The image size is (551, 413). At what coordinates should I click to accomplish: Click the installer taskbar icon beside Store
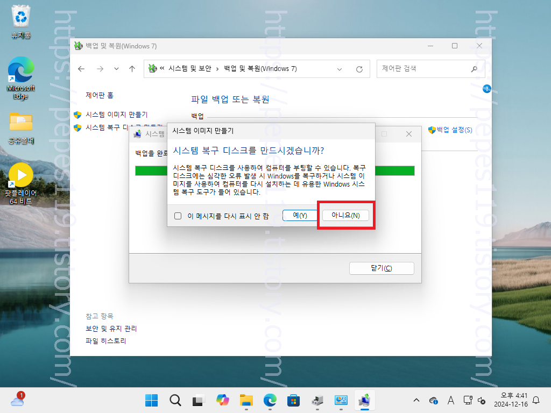coord(317,400)
